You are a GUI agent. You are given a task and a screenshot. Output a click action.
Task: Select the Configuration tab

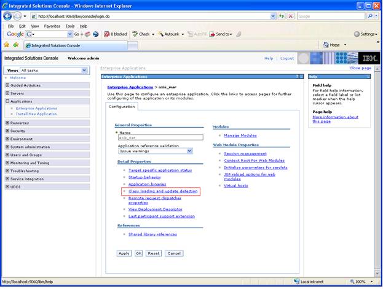(122, 107)
